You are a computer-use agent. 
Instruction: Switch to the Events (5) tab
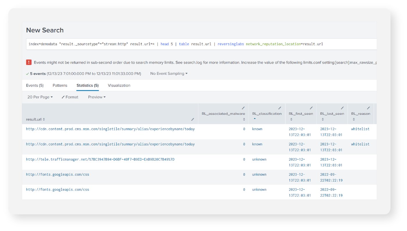coord(35,85)
